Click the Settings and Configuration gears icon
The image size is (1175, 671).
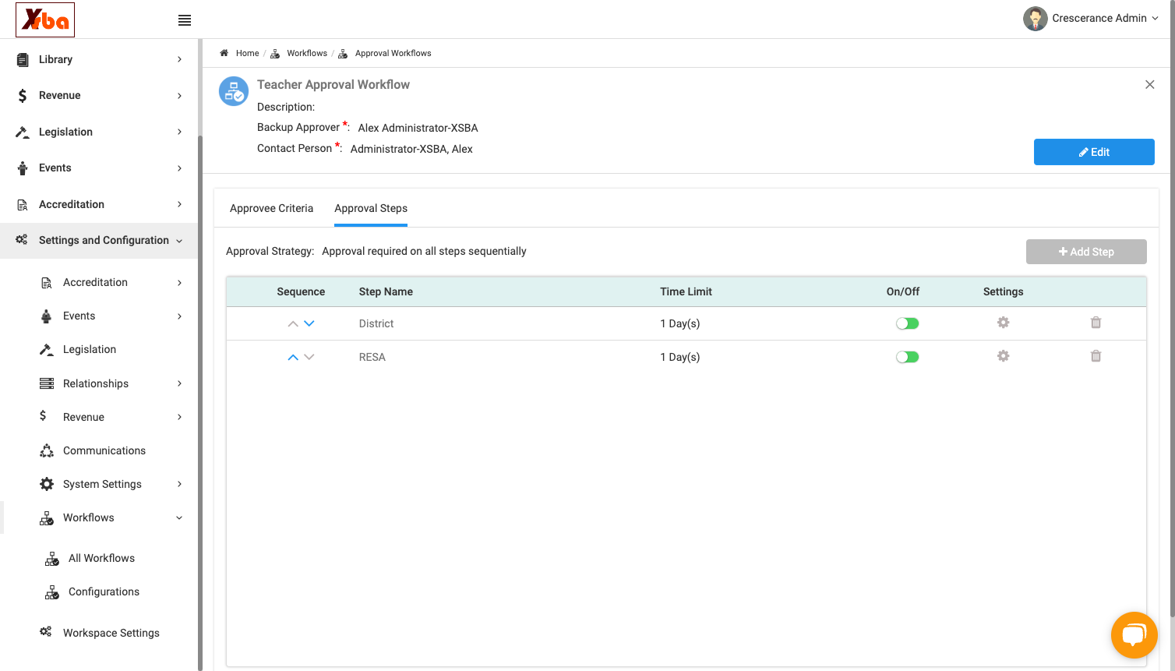click(22, 240)
